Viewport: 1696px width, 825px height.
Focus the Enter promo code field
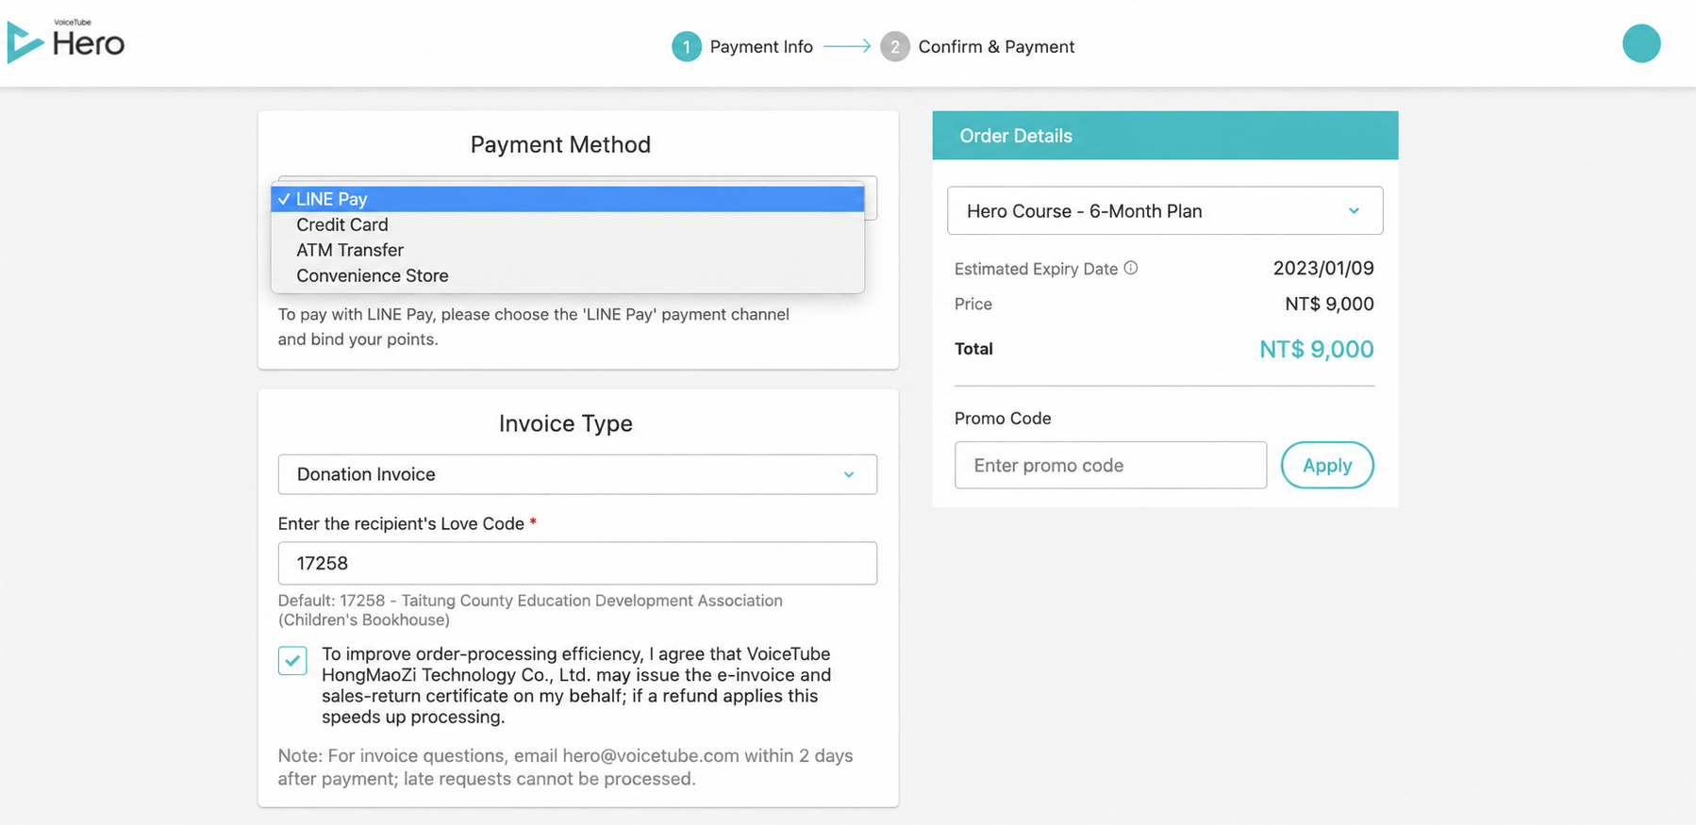tap(1110, 465)
